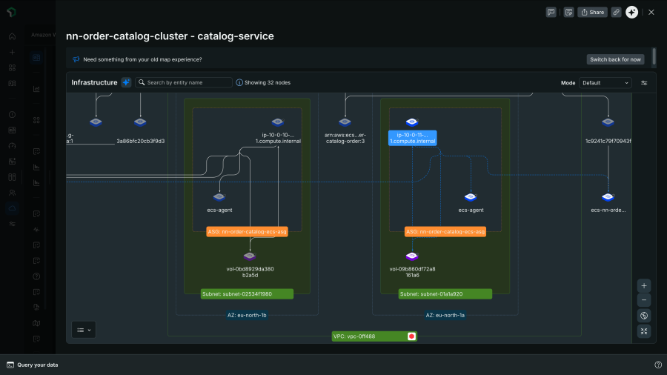Select the ecs-agent node in eu-north-1a
This screenshot has height=375, width=667.
click(471, 197)
